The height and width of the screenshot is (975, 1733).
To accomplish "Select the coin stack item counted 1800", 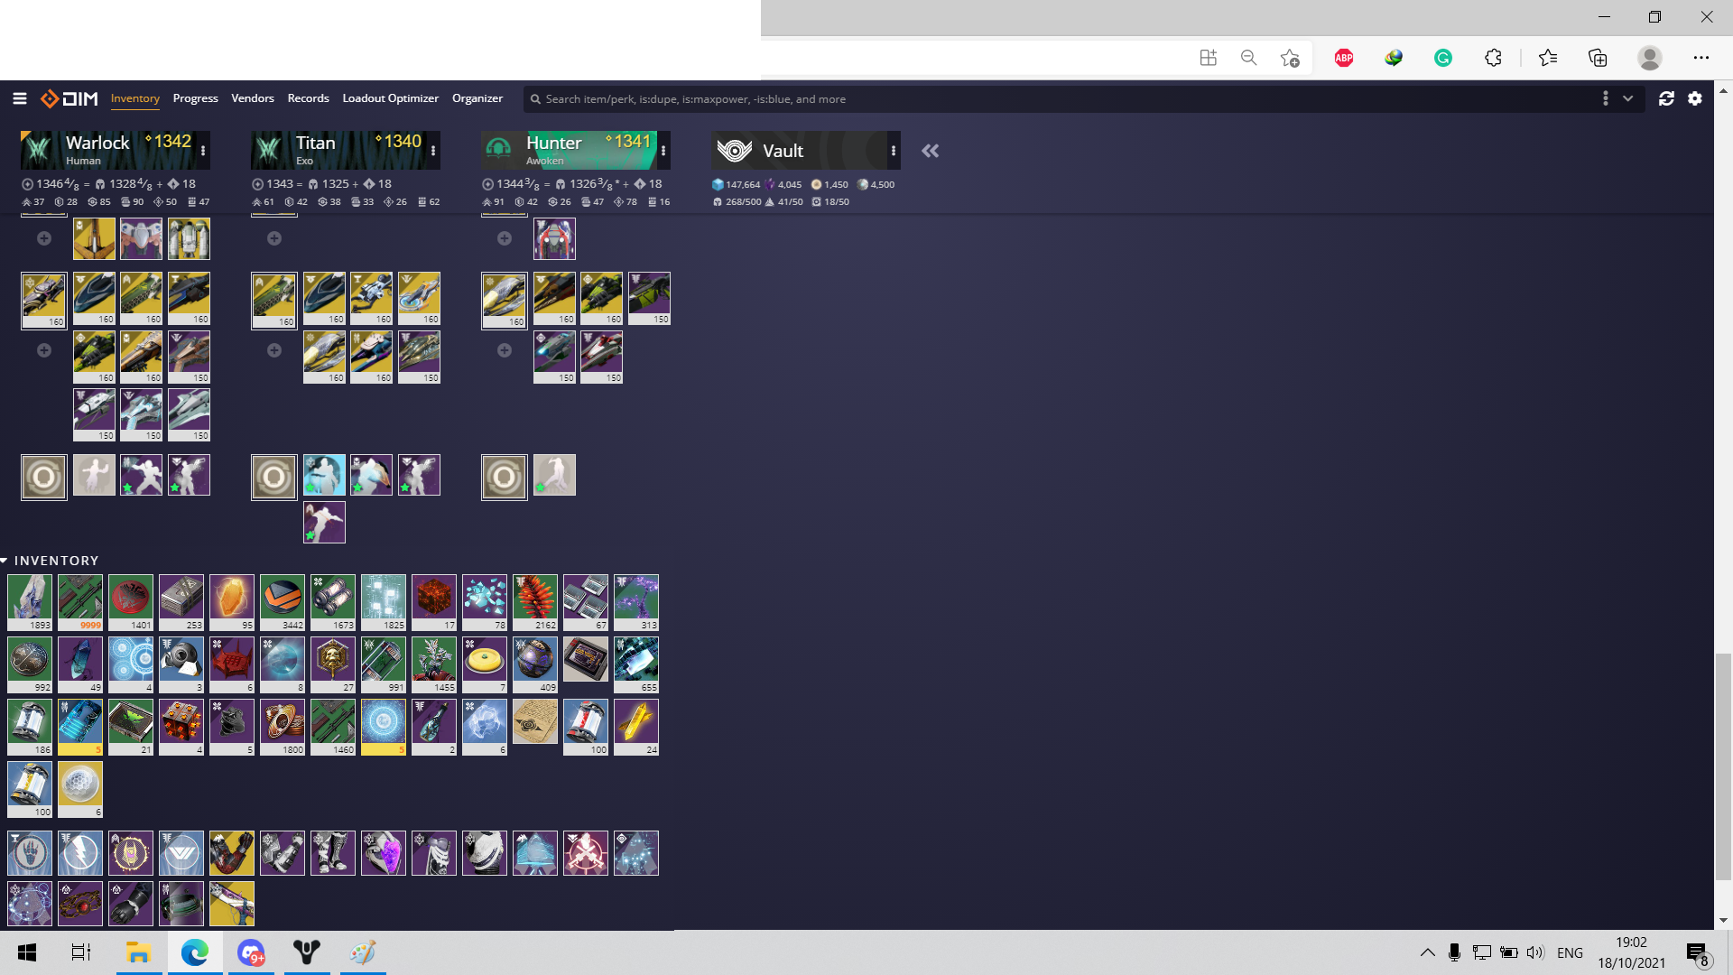I will 283,727.
